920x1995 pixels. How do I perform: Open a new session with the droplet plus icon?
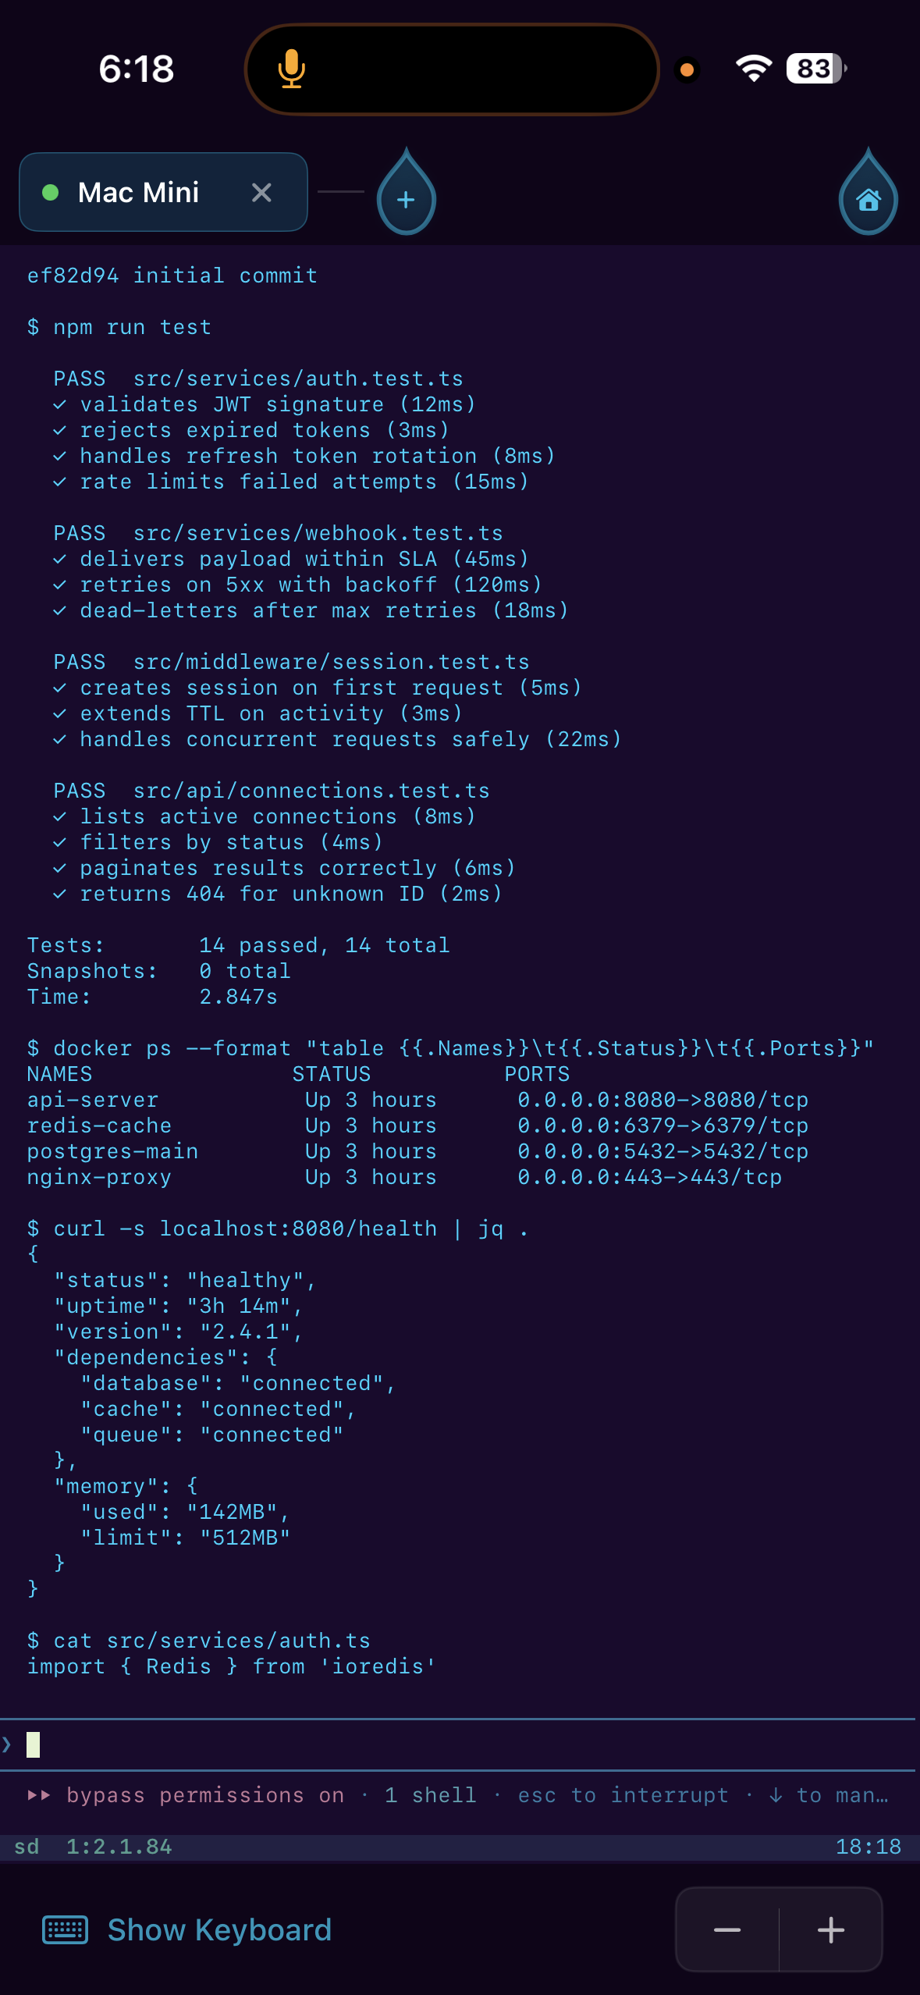tap(406, 197)
